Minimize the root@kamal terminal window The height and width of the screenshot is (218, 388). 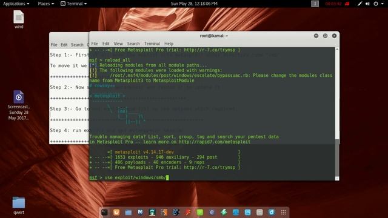point(316,36)
